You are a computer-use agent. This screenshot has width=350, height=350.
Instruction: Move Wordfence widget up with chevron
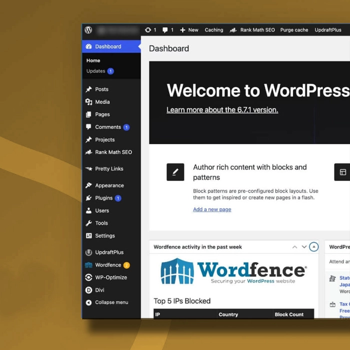point(294,247)
